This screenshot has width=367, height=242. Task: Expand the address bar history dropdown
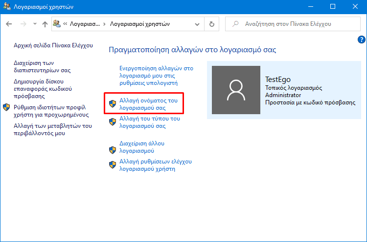pyautogui.click(x=197, y=24)
